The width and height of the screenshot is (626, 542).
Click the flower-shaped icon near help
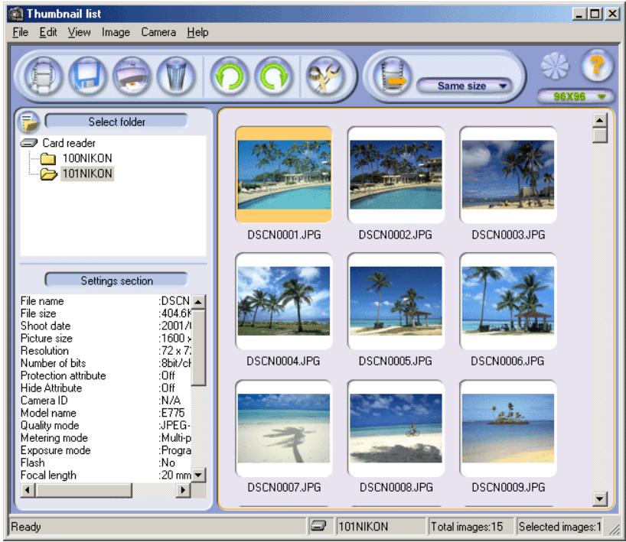pyautogui.click(x=555, y=66)
